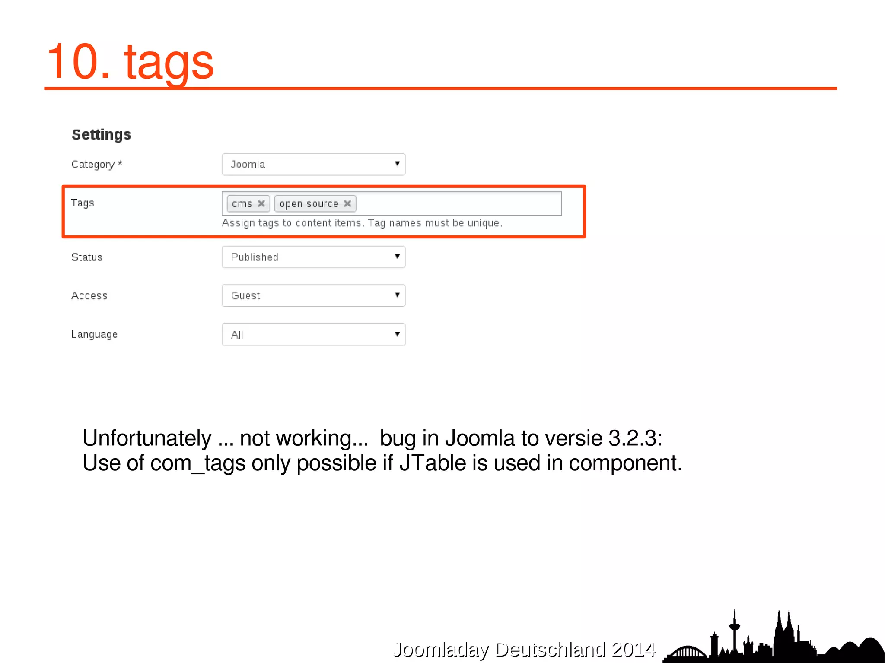
Task: Open the Category dropdown showing Joomla
Action: pos(313,164)
